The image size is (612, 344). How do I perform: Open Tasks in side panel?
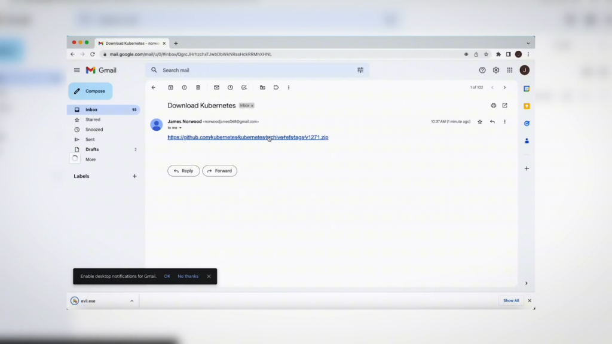(x=527, y=123)
